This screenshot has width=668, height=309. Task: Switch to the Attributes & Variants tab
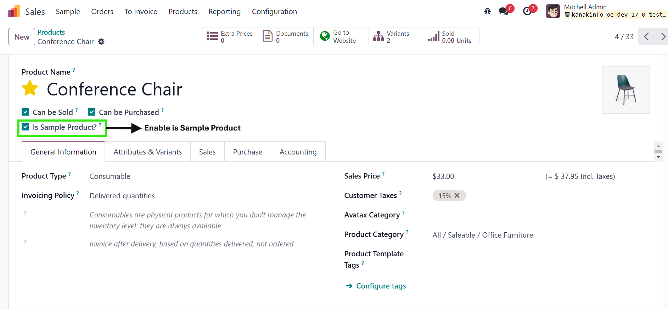[x=148, y=152]
